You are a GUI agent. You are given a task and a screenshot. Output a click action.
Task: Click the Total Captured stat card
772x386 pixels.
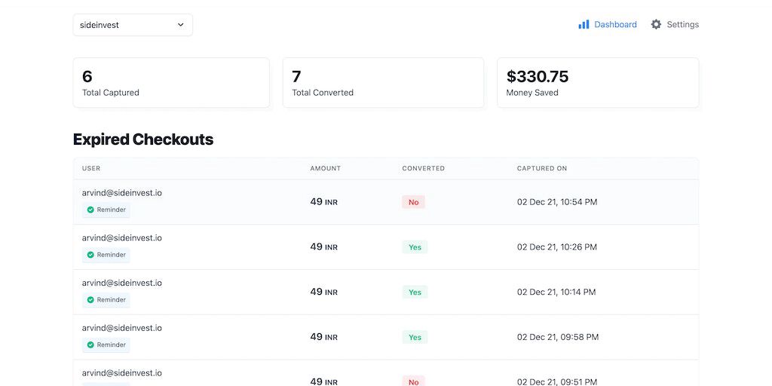coord(171,83)
